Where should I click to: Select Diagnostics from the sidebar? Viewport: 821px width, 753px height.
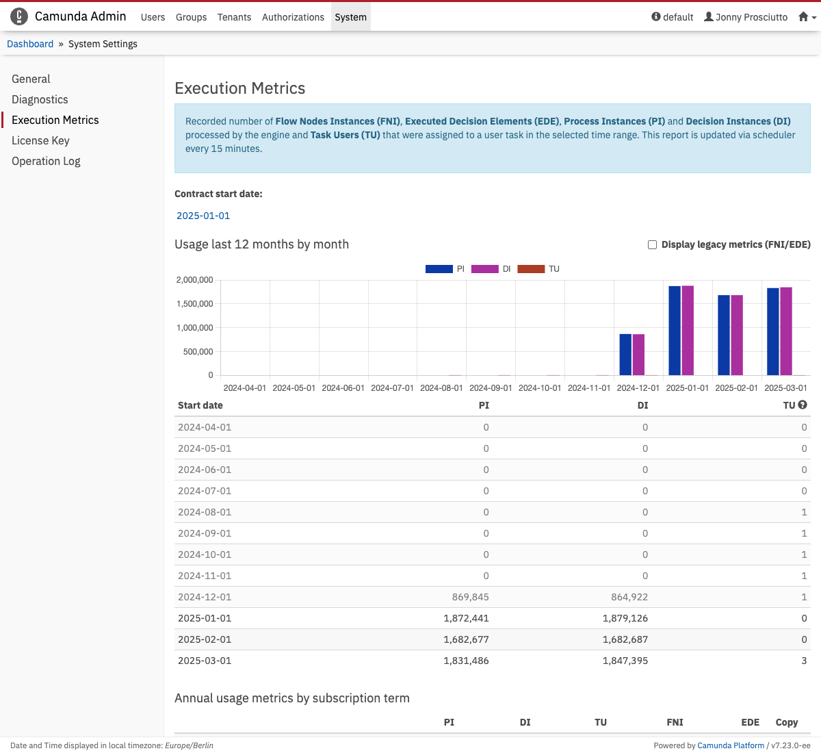coord(40,99)
